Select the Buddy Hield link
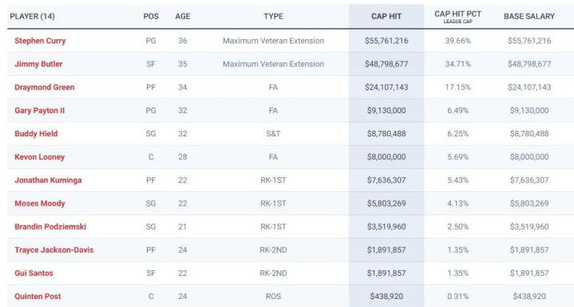 click(x=36, y=134)
